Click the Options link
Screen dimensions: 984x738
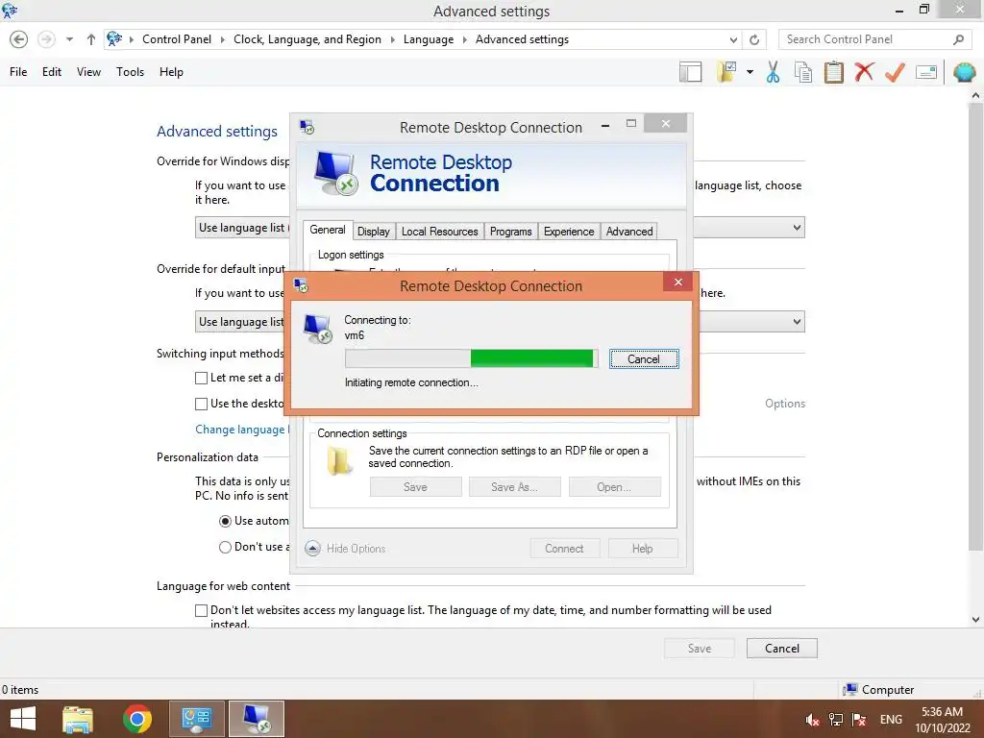(784, 404)
